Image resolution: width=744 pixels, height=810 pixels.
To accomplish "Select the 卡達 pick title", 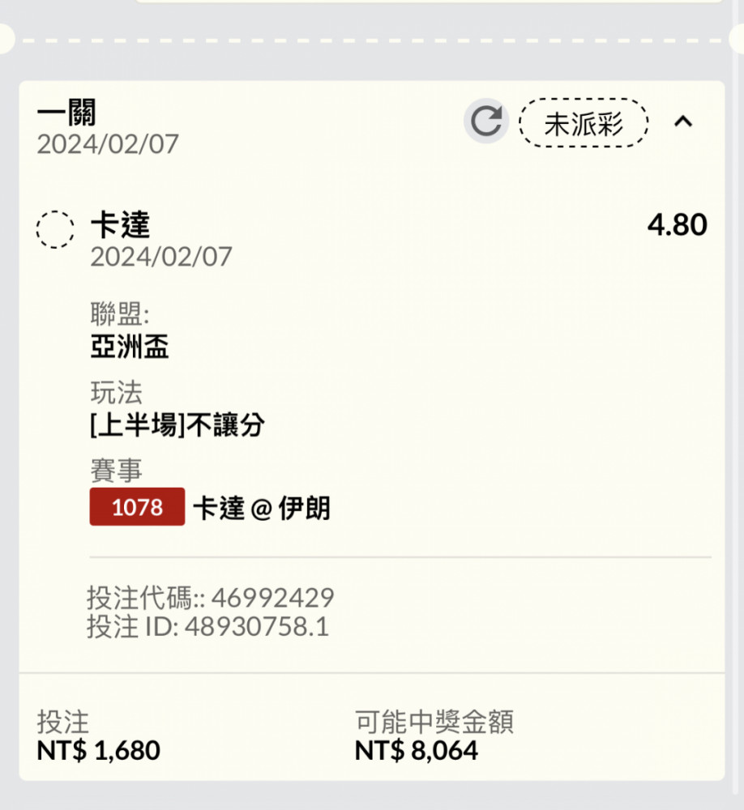I will [x=120, y=225].
